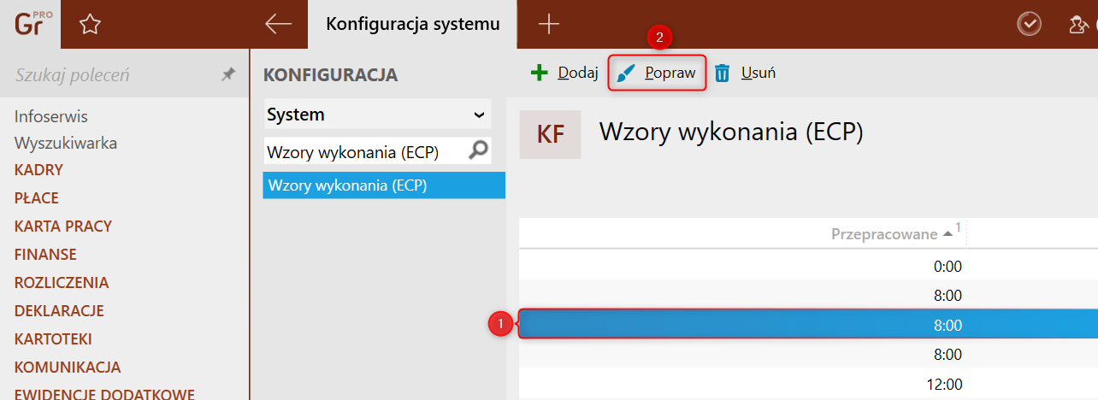The image size is (1098, 400).
Task: Click the round checkmark icon in header
Action: 1029,24
